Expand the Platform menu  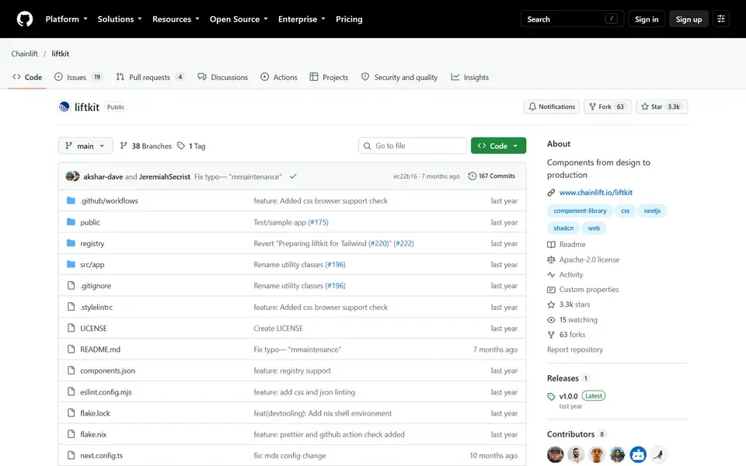66,19
